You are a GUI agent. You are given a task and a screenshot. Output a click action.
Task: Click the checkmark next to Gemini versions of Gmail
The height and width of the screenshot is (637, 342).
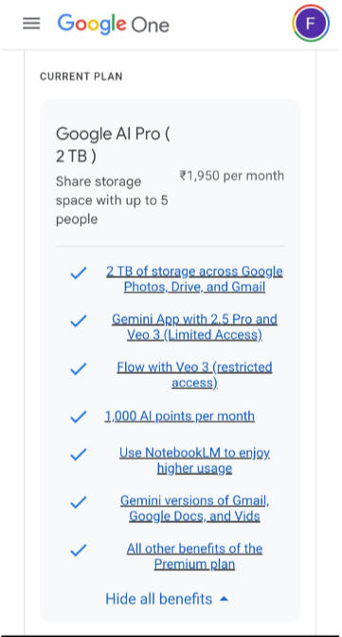click(x=79, y=502)
